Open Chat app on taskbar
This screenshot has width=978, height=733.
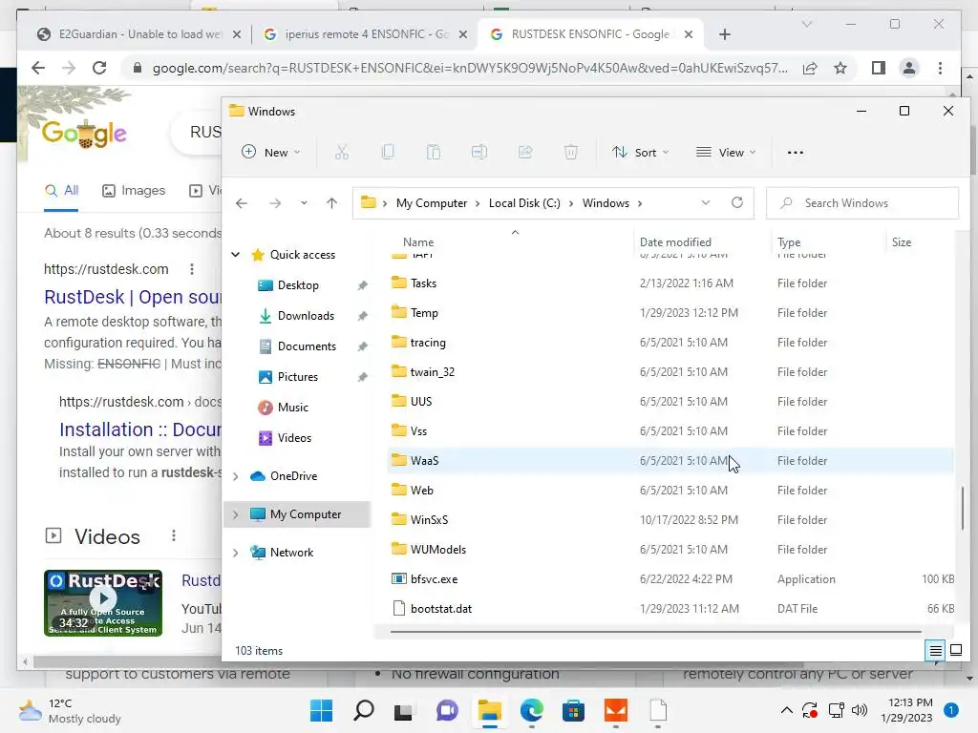tap(447, 710)
